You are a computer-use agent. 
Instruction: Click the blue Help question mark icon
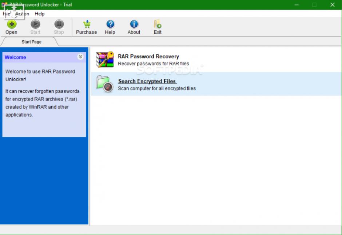[110, 24]
